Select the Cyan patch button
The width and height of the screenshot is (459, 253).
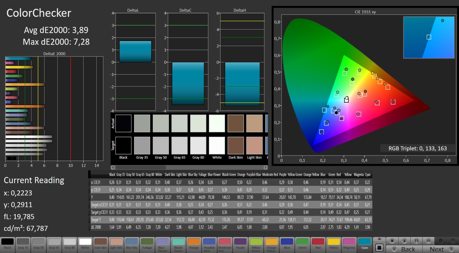[x=364, y=245]
